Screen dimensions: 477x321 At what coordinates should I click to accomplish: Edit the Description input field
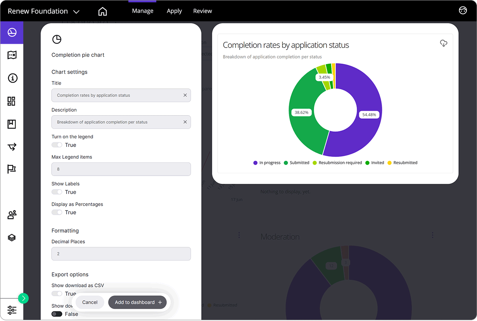[121, 122]
